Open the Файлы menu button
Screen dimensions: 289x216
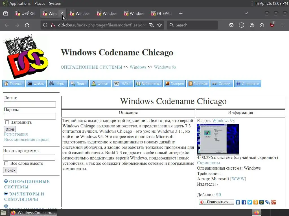click(36, 84)
